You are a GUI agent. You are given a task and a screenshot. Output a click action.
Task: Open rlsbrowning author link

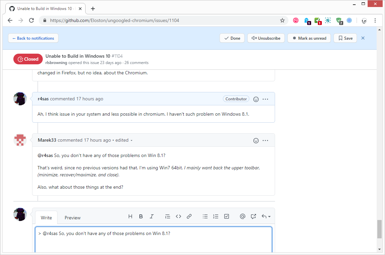[56, 63]
